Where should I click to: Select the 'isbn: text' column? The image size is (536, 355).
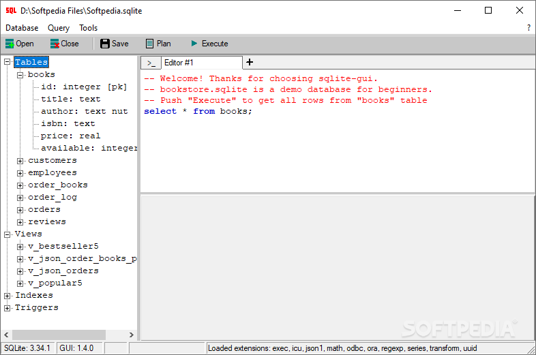point(68,124)
